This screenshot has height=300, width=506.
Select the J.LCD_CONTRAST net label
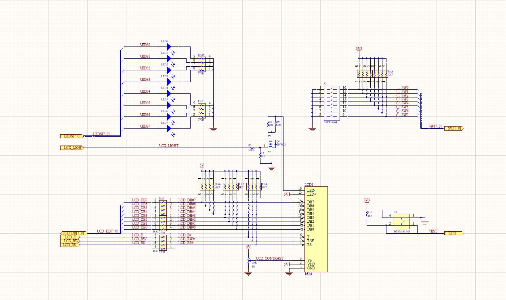click(x=269, y=258)
